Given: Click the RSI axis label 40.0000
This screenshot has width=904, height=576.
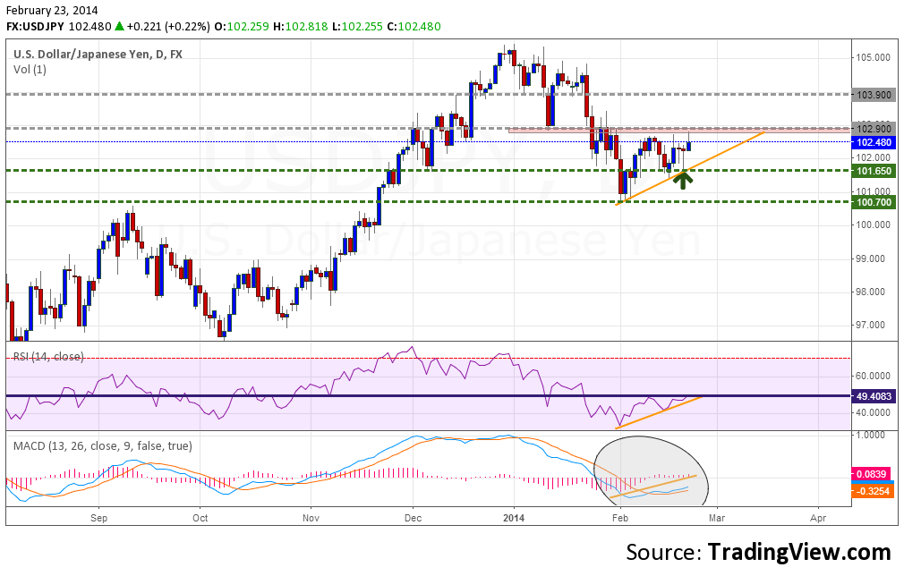Looking at the screenshot, I should (x=873, y=412).
